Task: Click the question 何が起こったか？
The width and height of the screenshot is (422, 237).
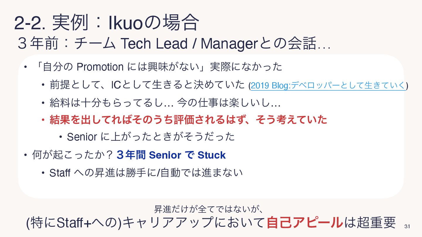Action: 73,155
